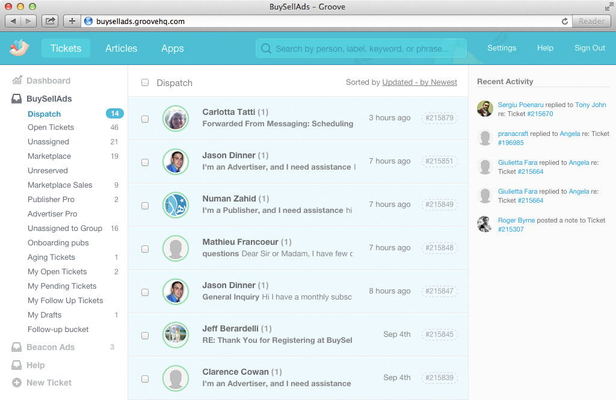Image resolution: width=616 pixels, height=400 pixels.
Task: Open the Follow-up bucket folder
Action: click(58, 329)
